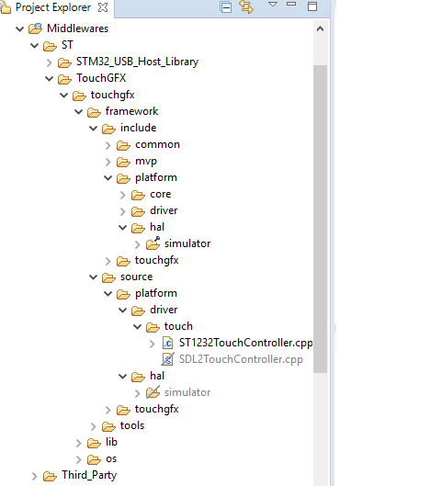
Task: Collapse the ST folder
Action: tap(34, 46)
